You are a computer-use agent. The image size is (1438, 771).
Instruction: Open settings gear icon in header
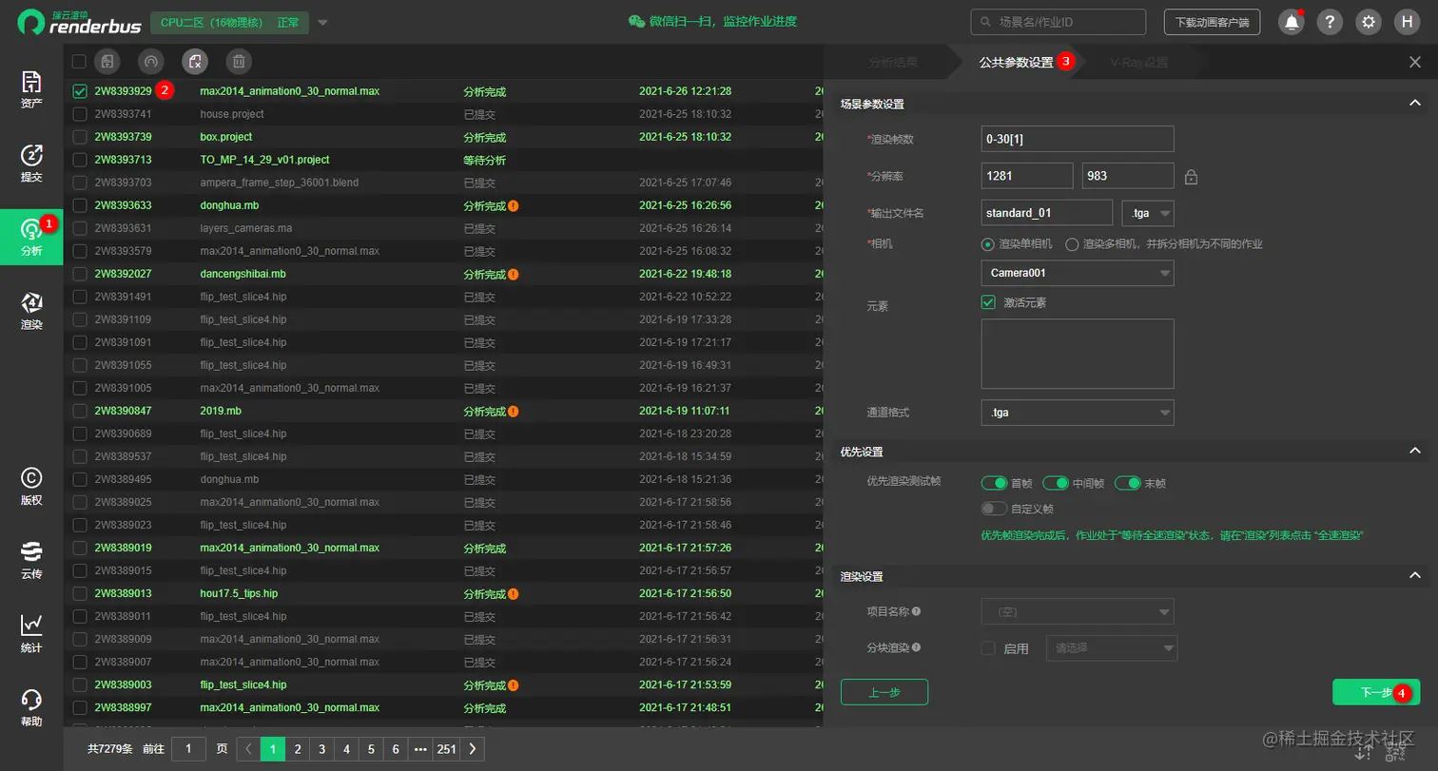tap(1369, 22)
